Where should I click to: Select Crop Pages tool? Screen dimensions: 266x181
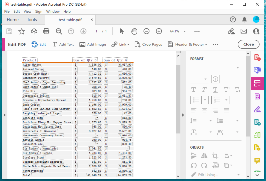coord(148,45)
